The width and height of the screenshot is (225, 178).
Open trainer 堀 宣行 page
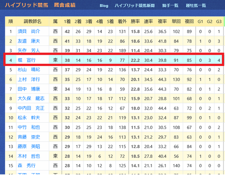[x=27, y=60]
